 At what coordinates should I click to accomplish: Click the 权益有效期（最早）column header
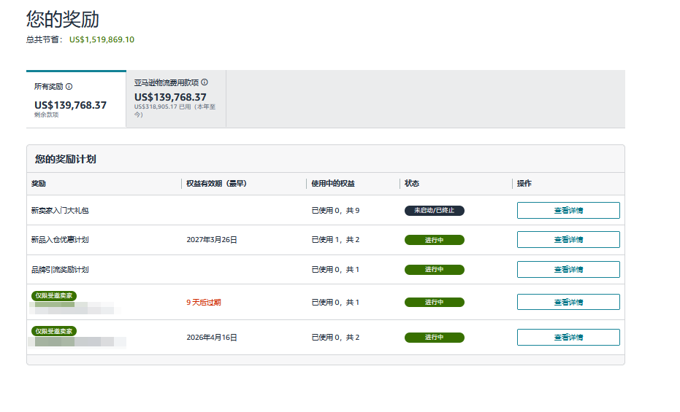tap(216, 184)
